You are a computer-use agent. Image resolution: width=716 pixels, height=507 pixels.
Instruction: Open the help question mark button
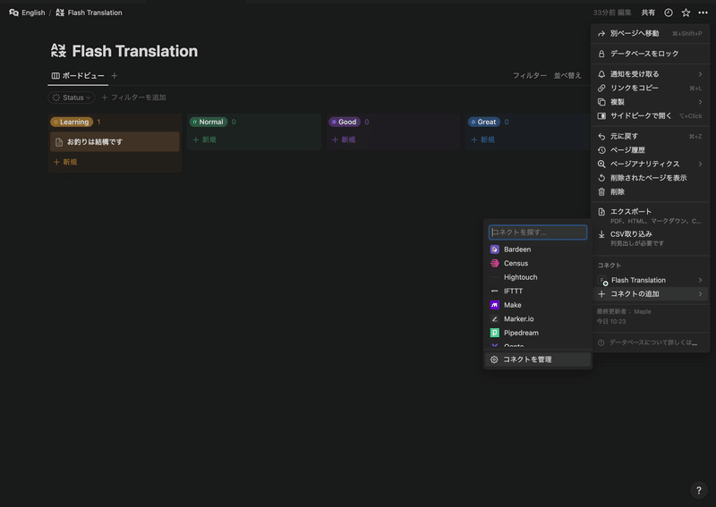[x=698, y=491]
